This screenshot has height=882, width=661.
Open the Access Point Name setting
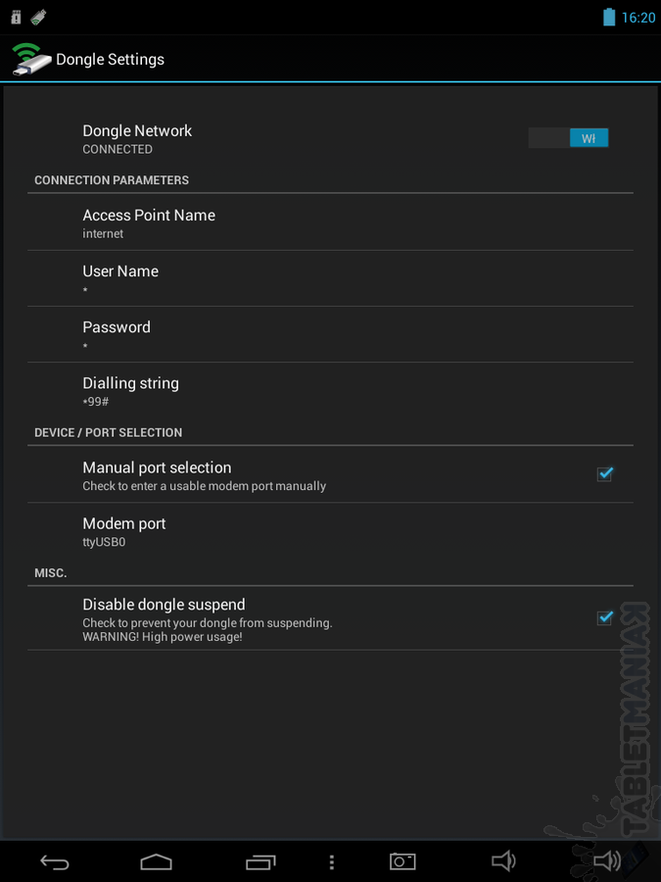point(331,222)
